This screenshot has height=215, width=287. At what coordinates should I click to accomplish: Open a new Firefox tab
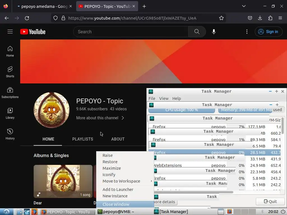tap(144, 6)
